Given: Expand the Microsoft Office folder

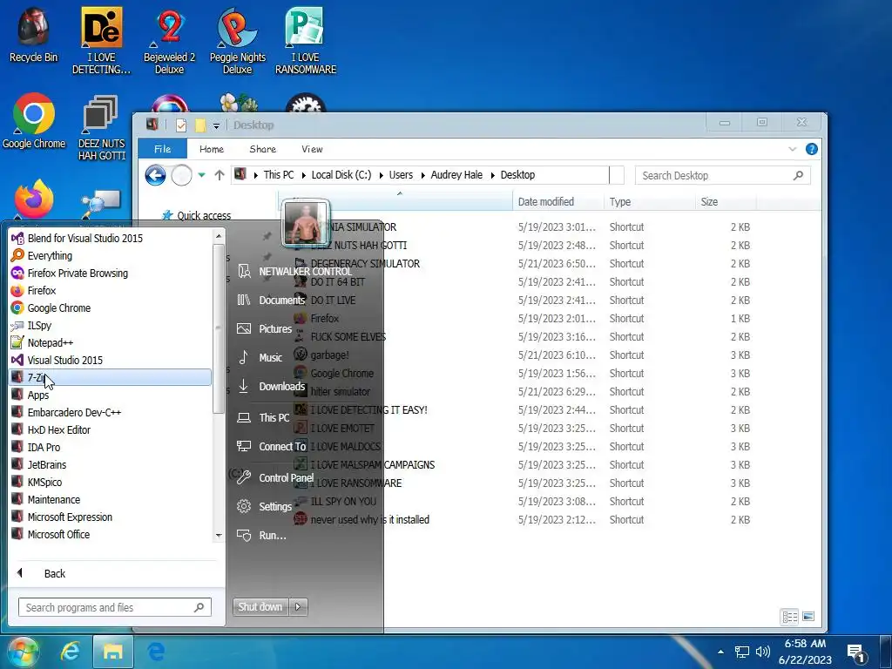Looking at the screenshot, I should (x=111, y=535).
